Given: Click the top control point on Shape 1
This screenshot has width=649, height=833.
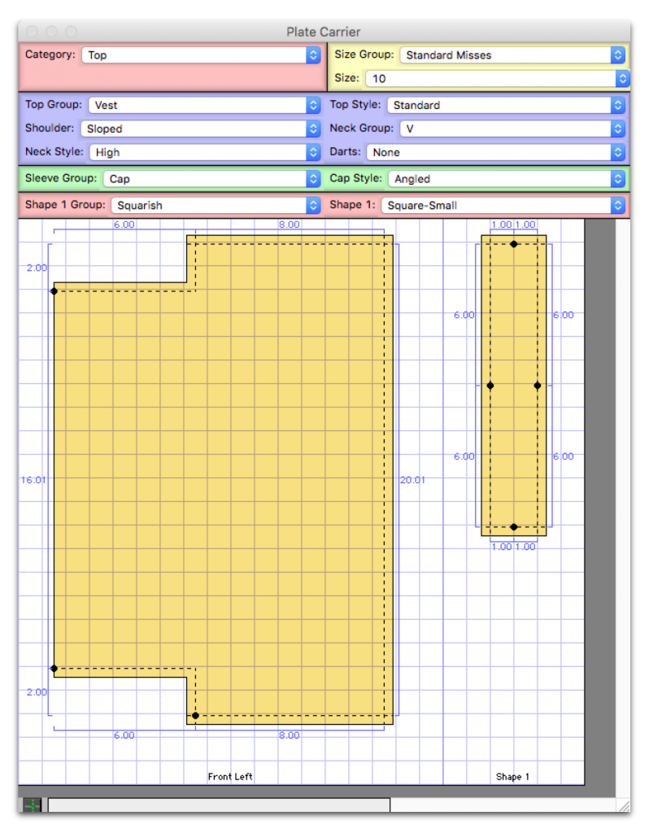Looking at the screenshot, I should click(x=514, y=244).
